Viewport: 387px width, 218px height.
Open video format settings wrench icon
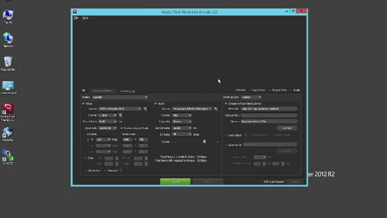(x=121, y=115)
